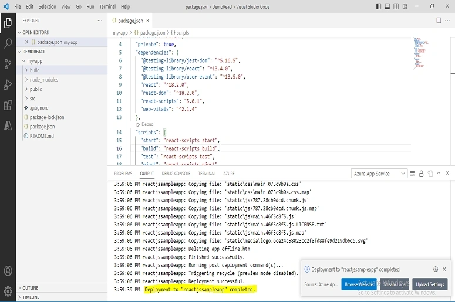The width and height of the screenshot is (455, 302).
Task: Click scripts in the breadcrumb
Action: point(183,33)
